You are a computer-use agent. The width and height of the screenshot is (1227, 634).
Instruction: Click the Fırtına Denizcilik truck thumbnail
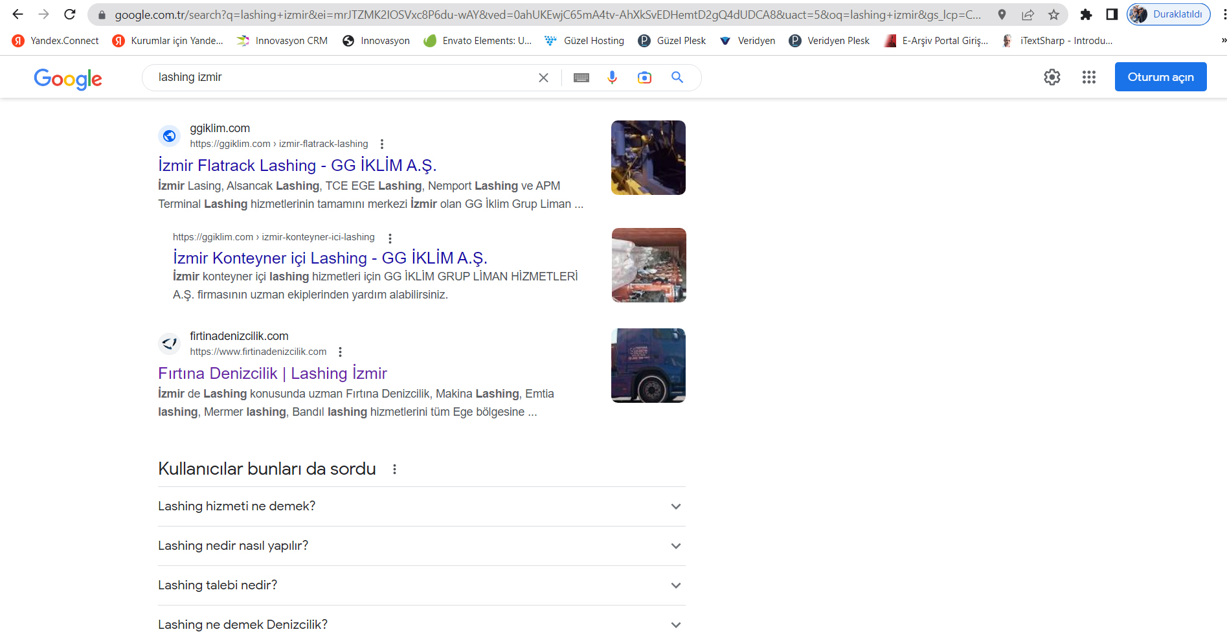[648, 365]
